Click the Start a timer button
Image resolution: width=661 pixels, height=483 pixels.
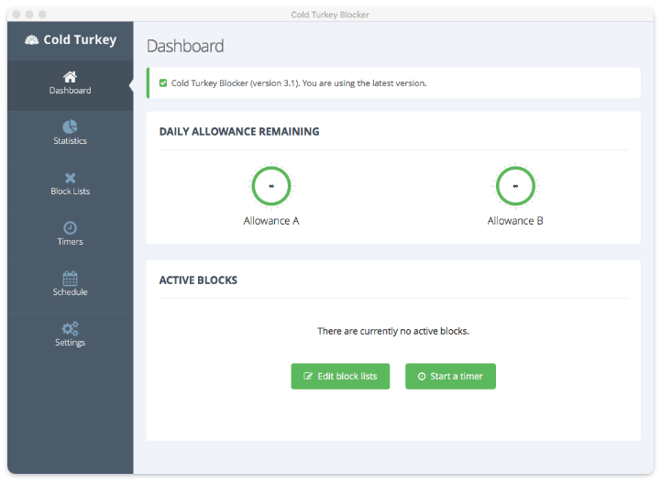tap(450, 377)
